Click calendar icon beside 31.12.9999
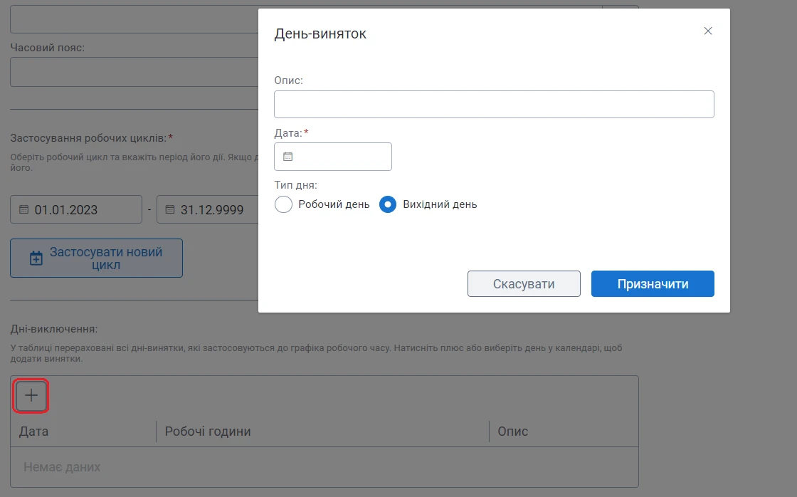The image size is (797, 497). (x=170, y=209)
